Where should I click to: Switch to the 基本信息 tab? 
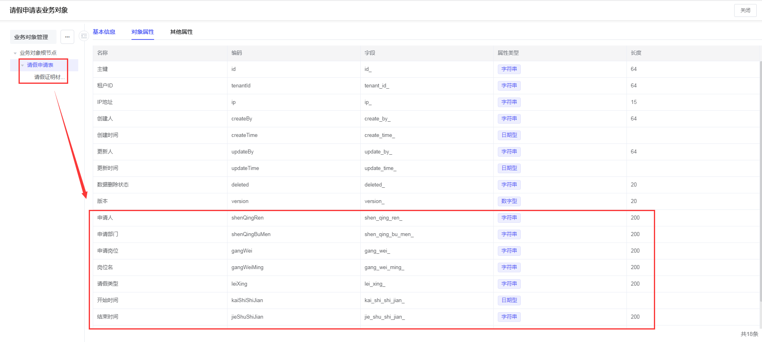104,32
